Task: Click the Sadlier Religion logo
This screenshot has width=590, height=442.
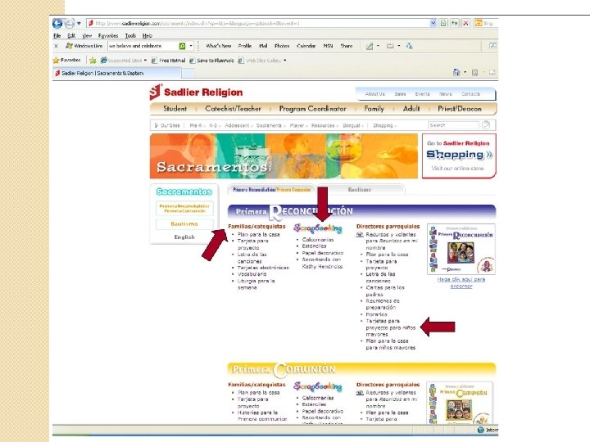Action: (196, 92)
